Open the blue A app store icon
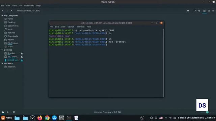 54,118
